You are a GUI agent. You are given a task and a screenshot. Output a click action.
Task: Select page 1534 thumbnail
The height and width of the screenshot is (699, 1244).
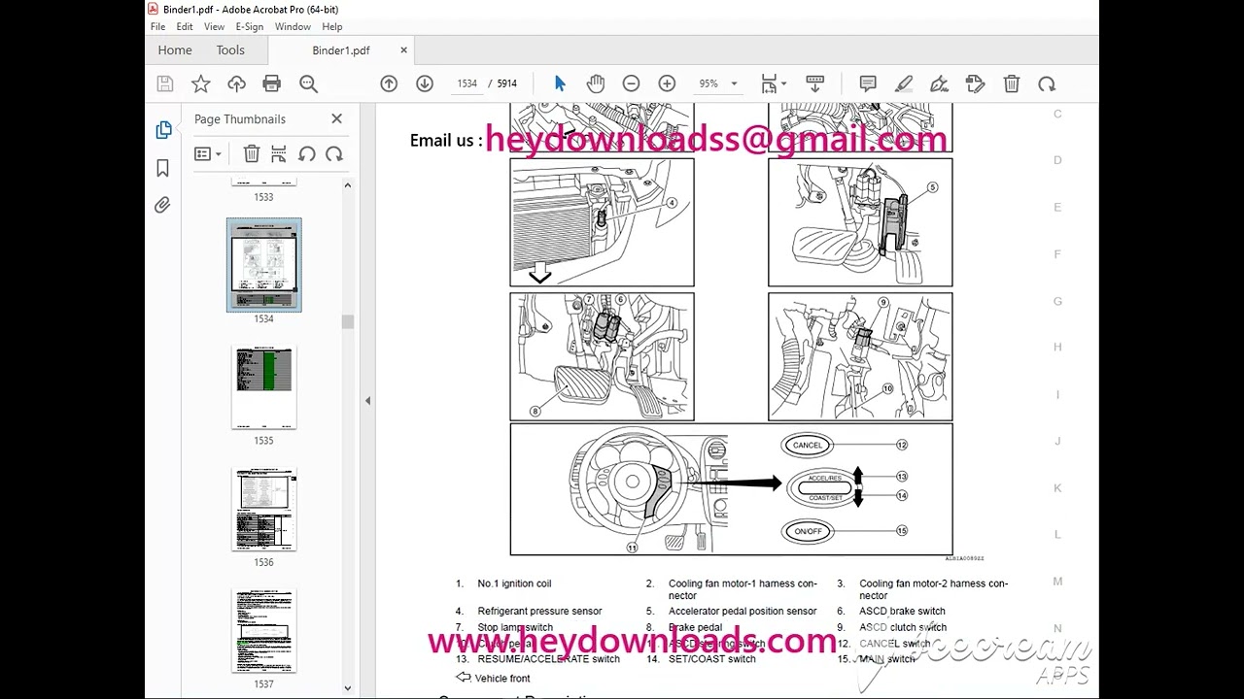click(264, 264)
